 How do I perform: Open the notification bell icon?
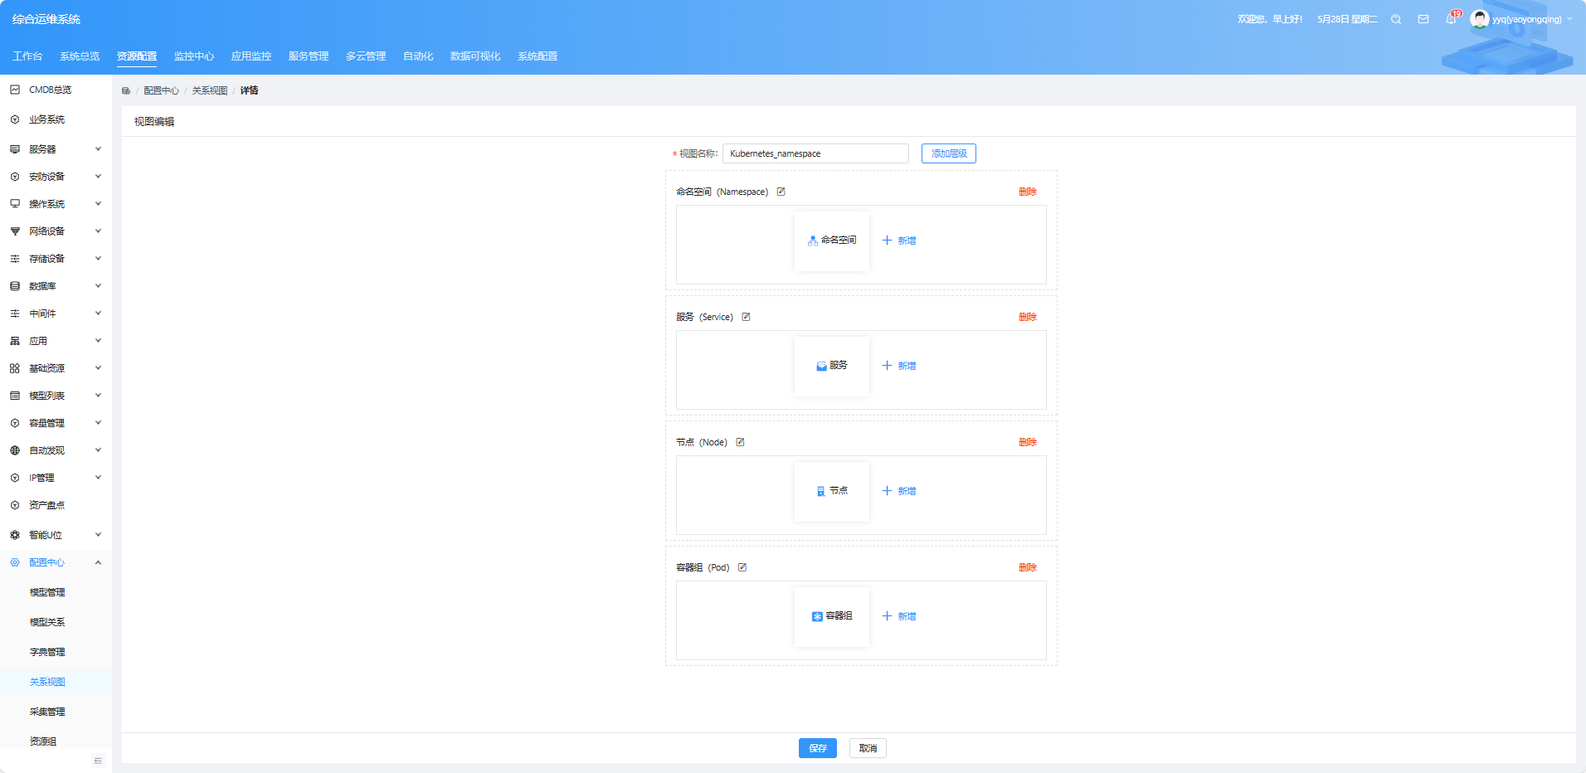pos(1451,19)
